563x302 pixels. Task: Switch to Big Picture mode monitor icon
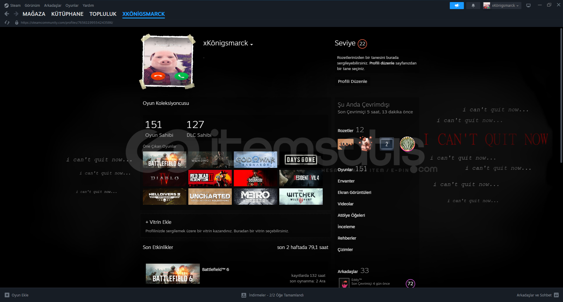click(528, 6)
